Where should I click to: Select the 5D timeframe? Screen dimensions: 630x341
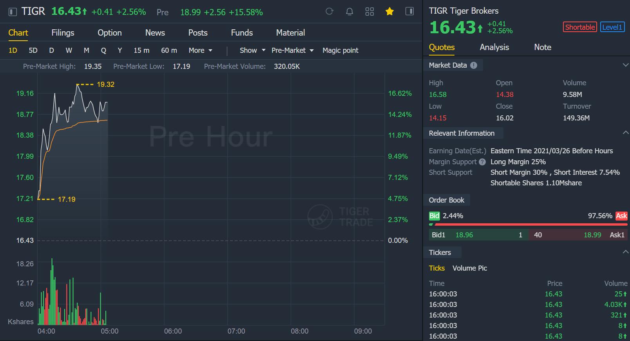[x=33, y=50]
